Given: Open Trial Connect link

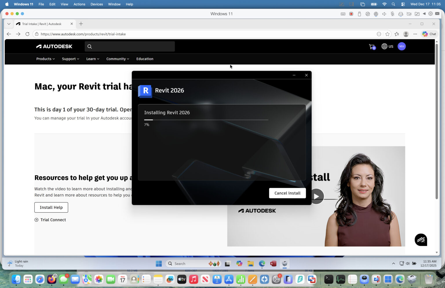Looking at the screenshot, I should (53, 220).
